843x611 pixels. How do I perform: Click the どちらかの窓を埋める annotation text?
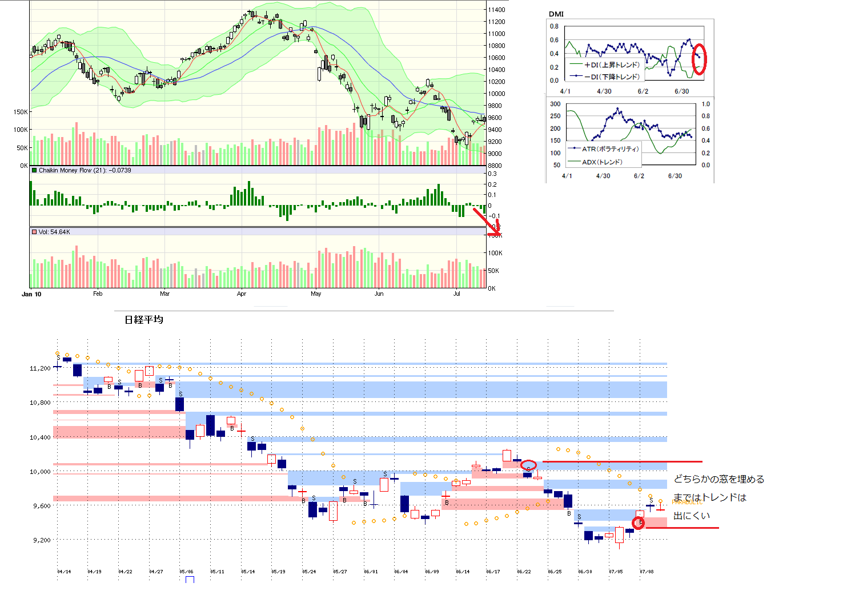point(719,479)
